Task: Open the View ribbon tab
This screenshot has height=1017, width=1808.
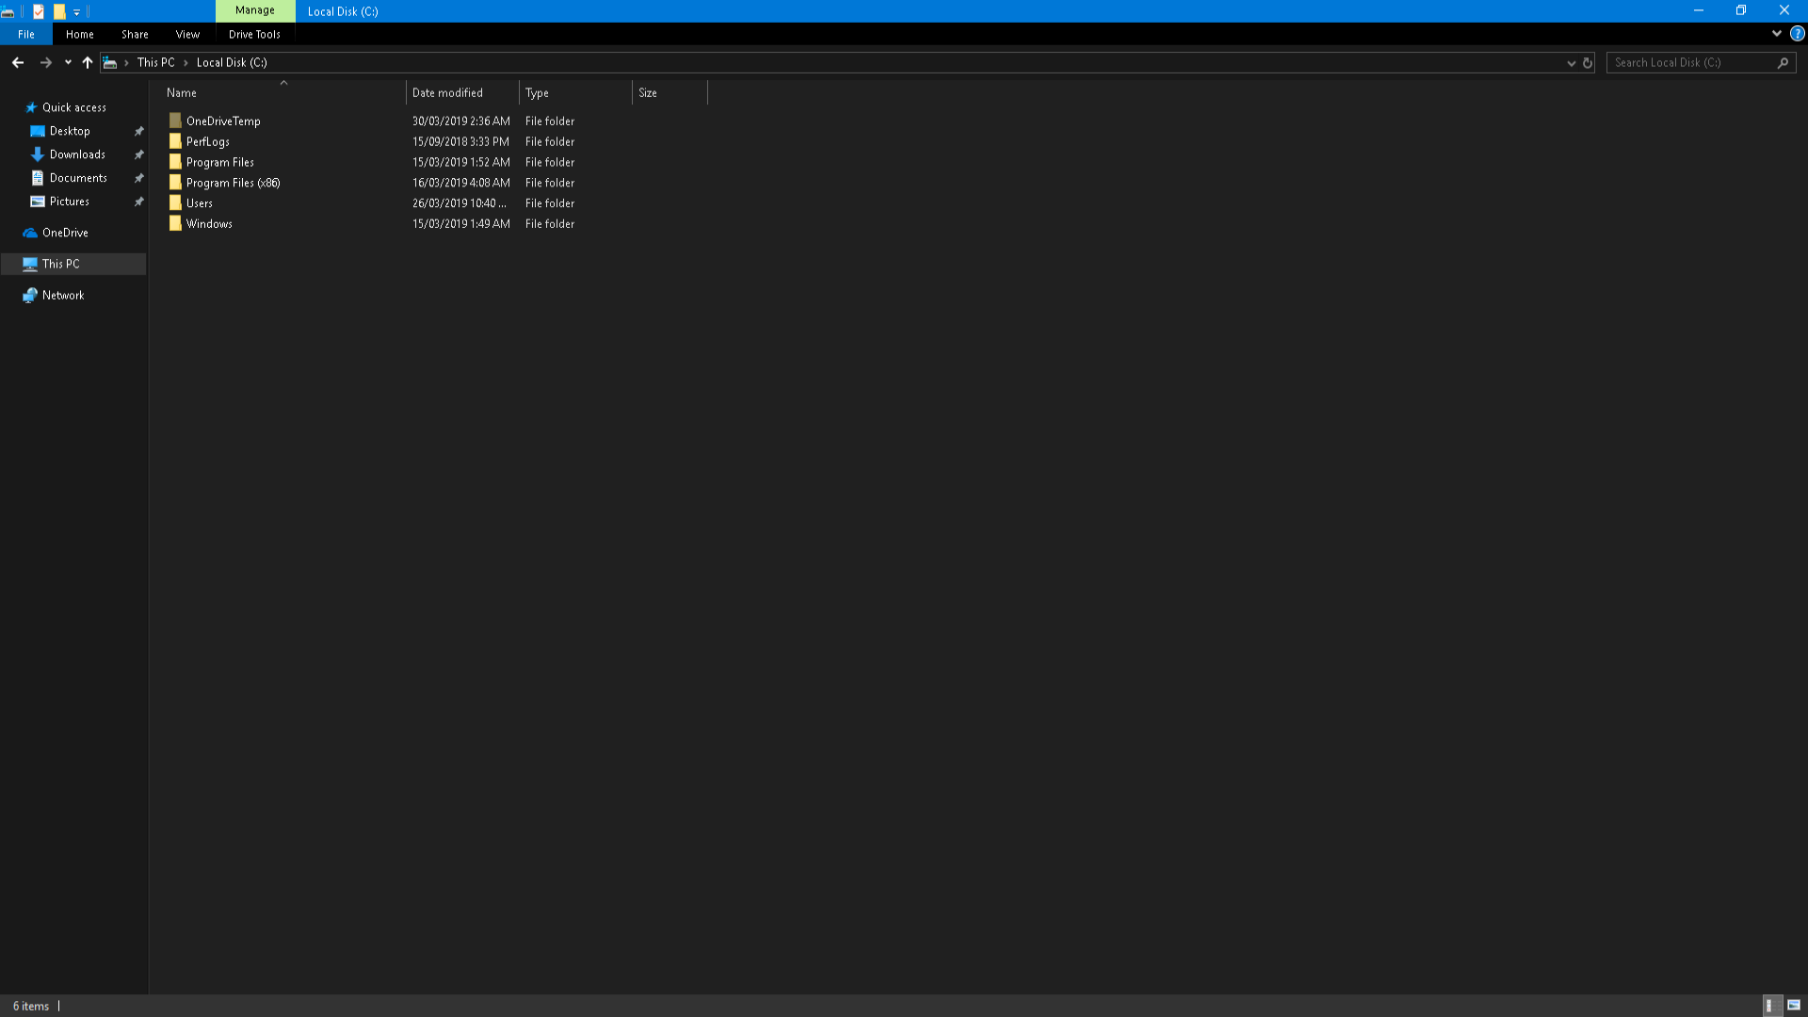Action: pos(187,34)
